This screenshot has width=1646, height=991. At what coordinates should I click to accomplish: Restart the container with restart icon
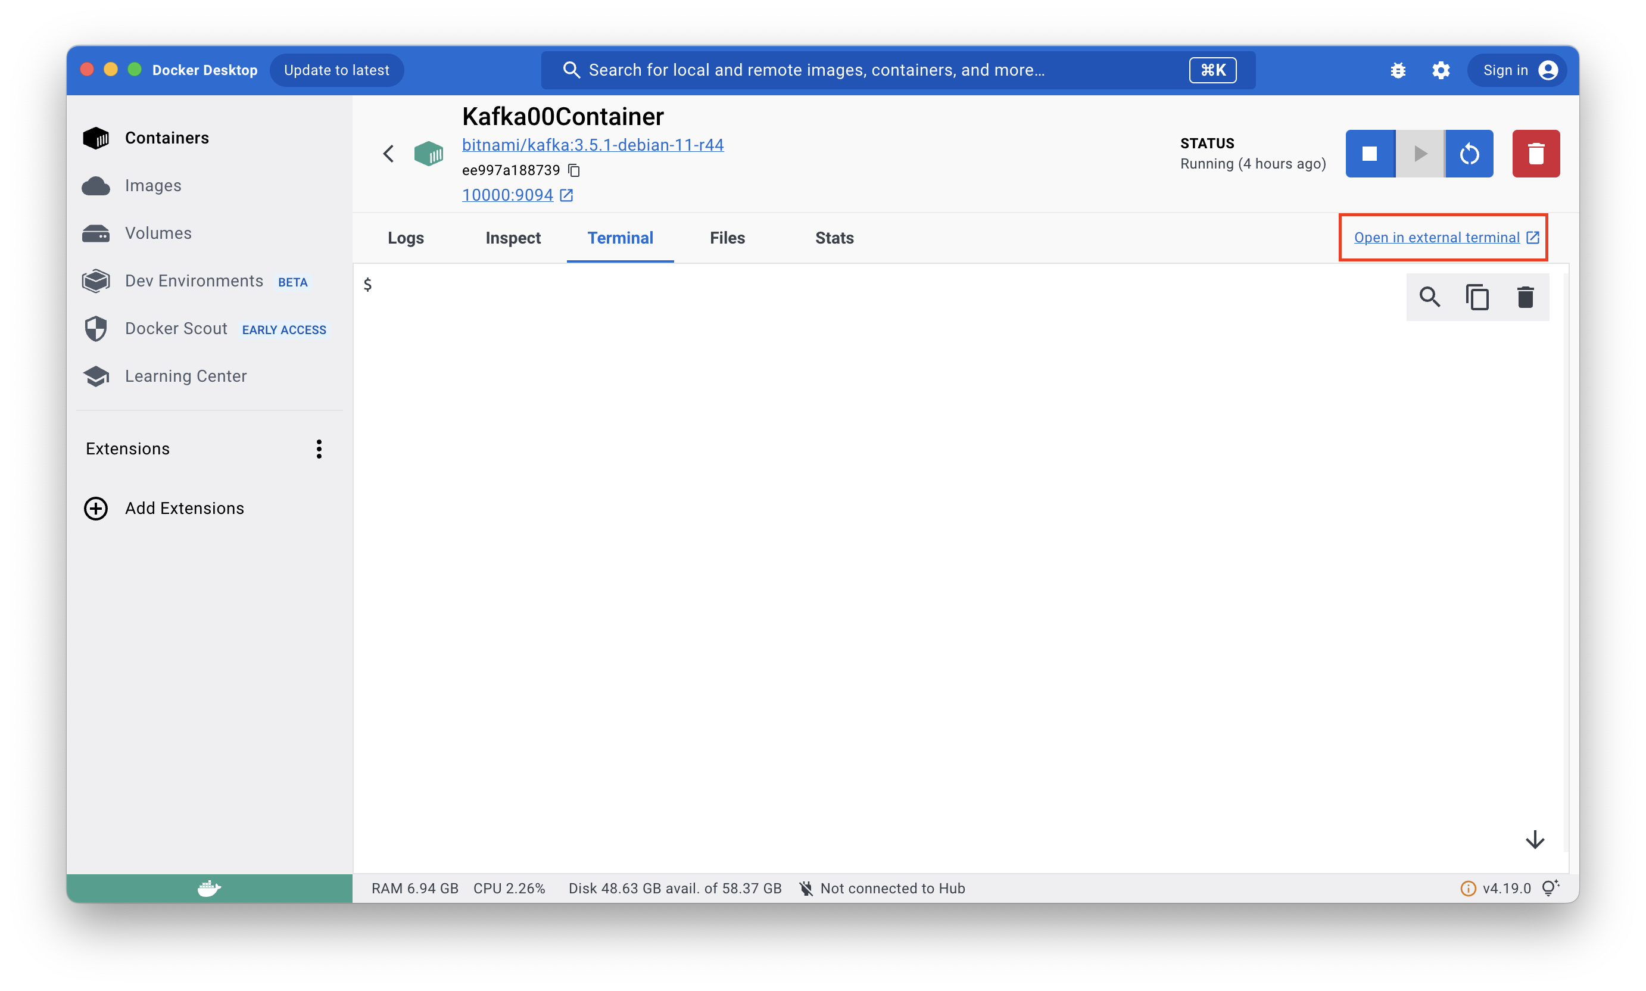tap(1469, 154)
